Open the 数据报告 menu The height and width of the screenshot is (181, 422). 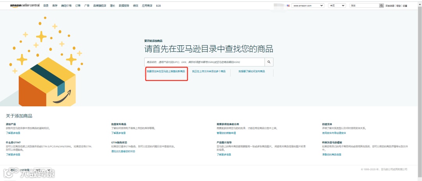(124, 5)
